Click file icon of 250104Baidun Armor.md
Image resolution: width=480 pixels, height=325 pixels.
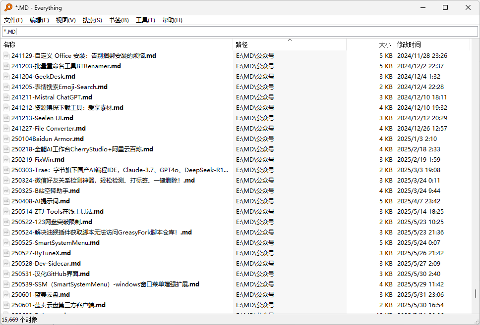(6, 139)
